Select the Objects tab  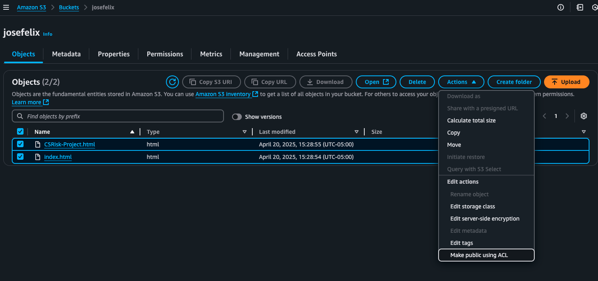click(x=24, y=54)
